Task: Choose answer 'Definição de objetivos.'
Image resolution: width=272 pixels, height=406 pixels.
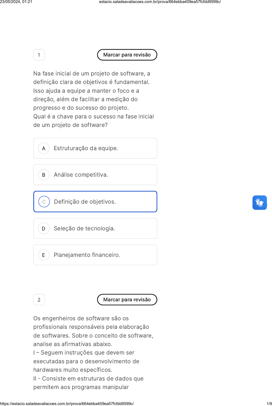Action: point(95,202)
